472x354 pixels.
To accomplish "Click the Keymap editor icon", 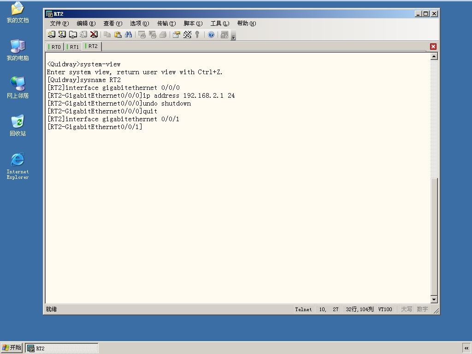I will (187, 35).
